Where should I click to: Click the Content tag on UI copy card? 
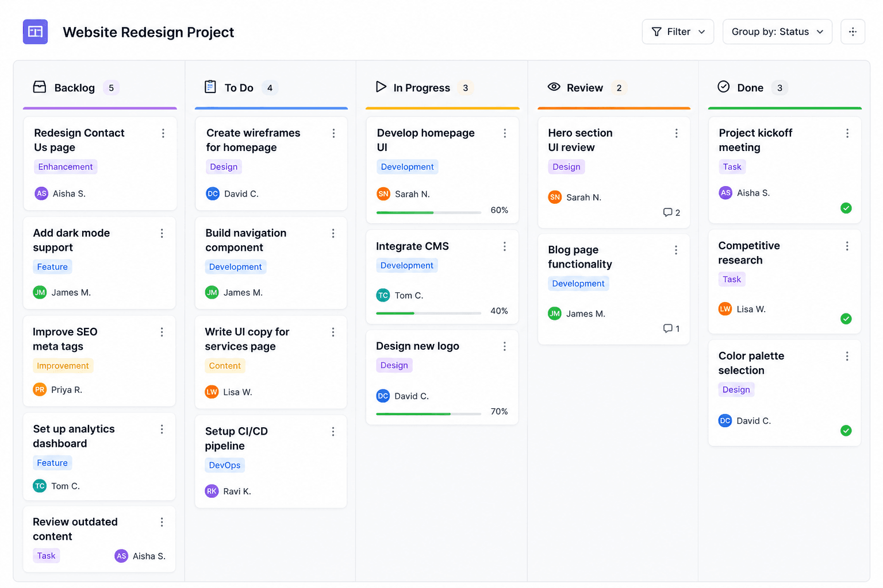point(225,366)
